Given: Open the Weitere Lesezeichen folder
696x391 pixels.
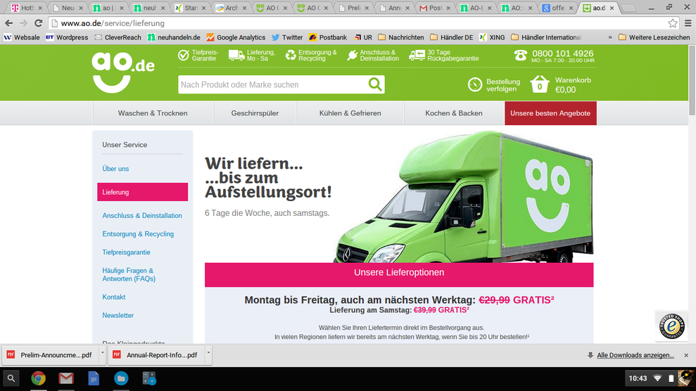Looking at the screenshot, I should click(654, 37).
